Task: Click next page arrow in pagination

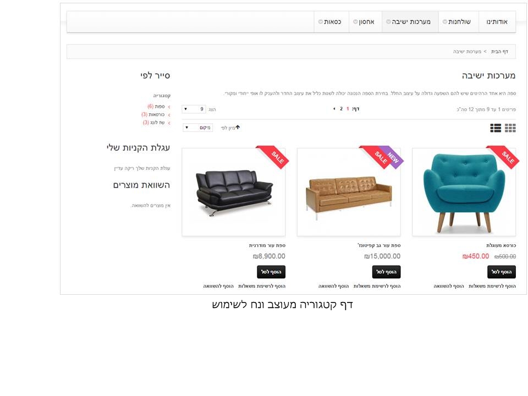Action: 334,109
